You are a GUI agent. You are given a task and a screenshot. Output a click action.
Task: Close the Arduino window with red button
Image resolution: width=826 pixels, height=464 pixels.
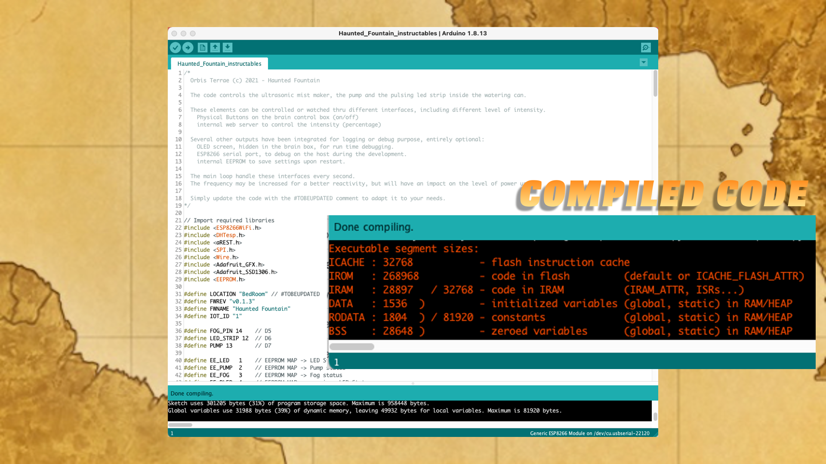(174, 34)
